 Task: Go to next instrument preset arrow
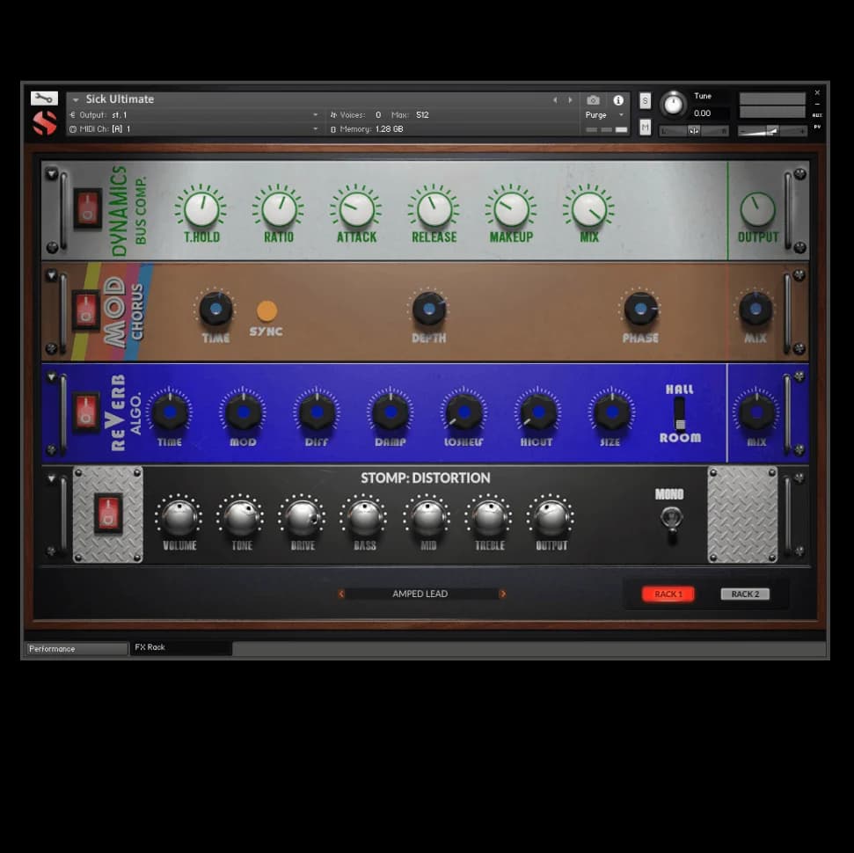pos(570,100)
